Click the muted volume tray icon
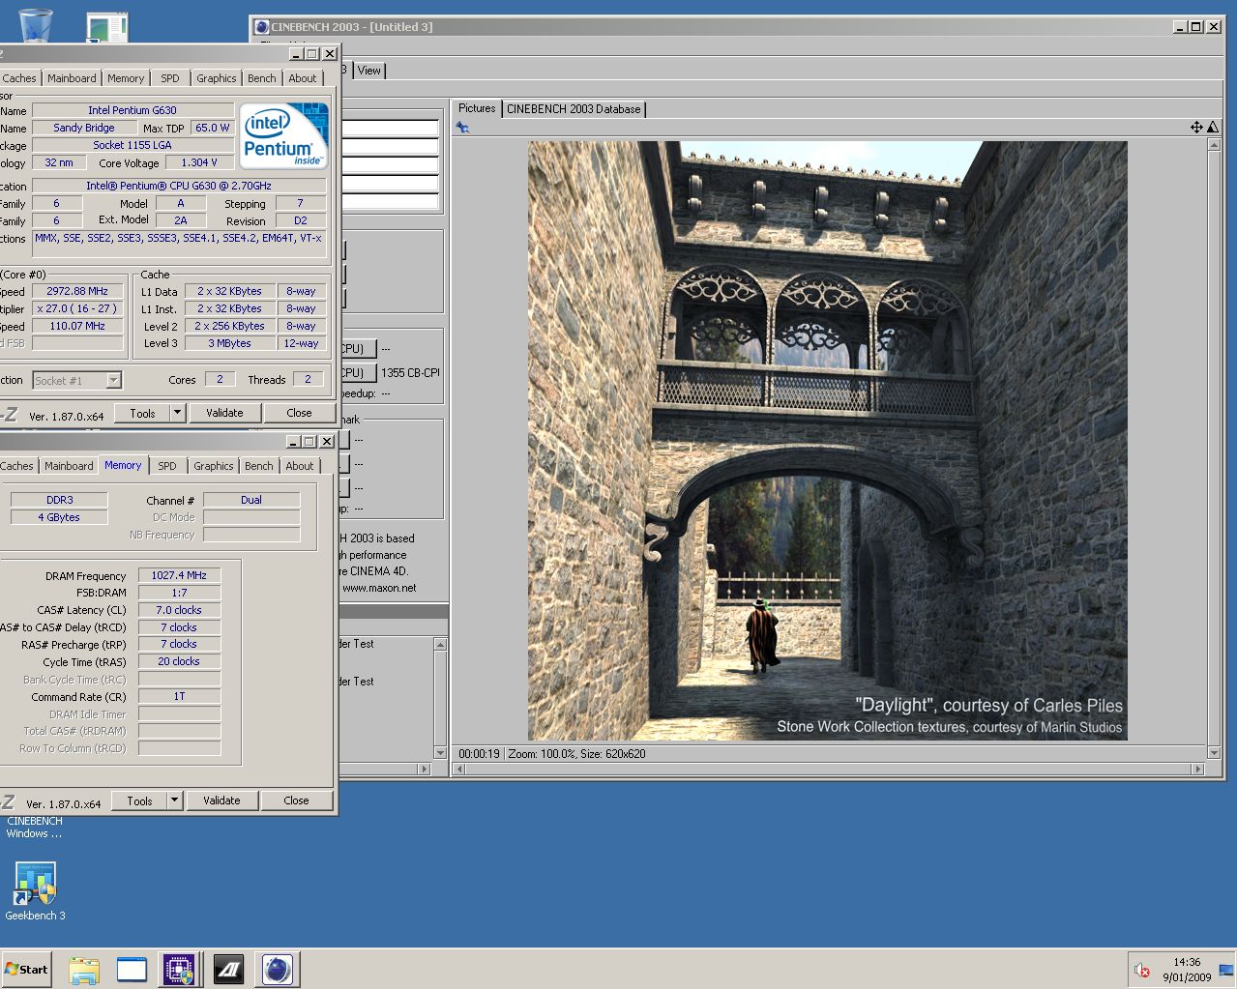 coord(1142,970)
